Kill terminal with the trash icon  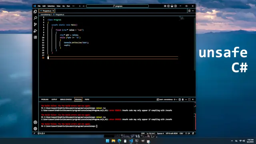click(183, 100)
